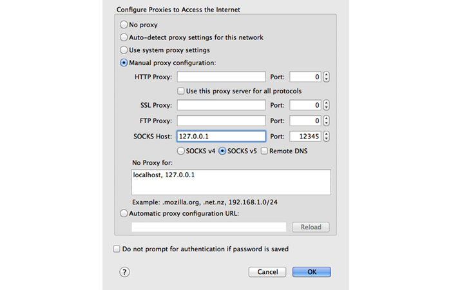
Task: Tick the Remote DNS checkbox
Action: [264, 151]
